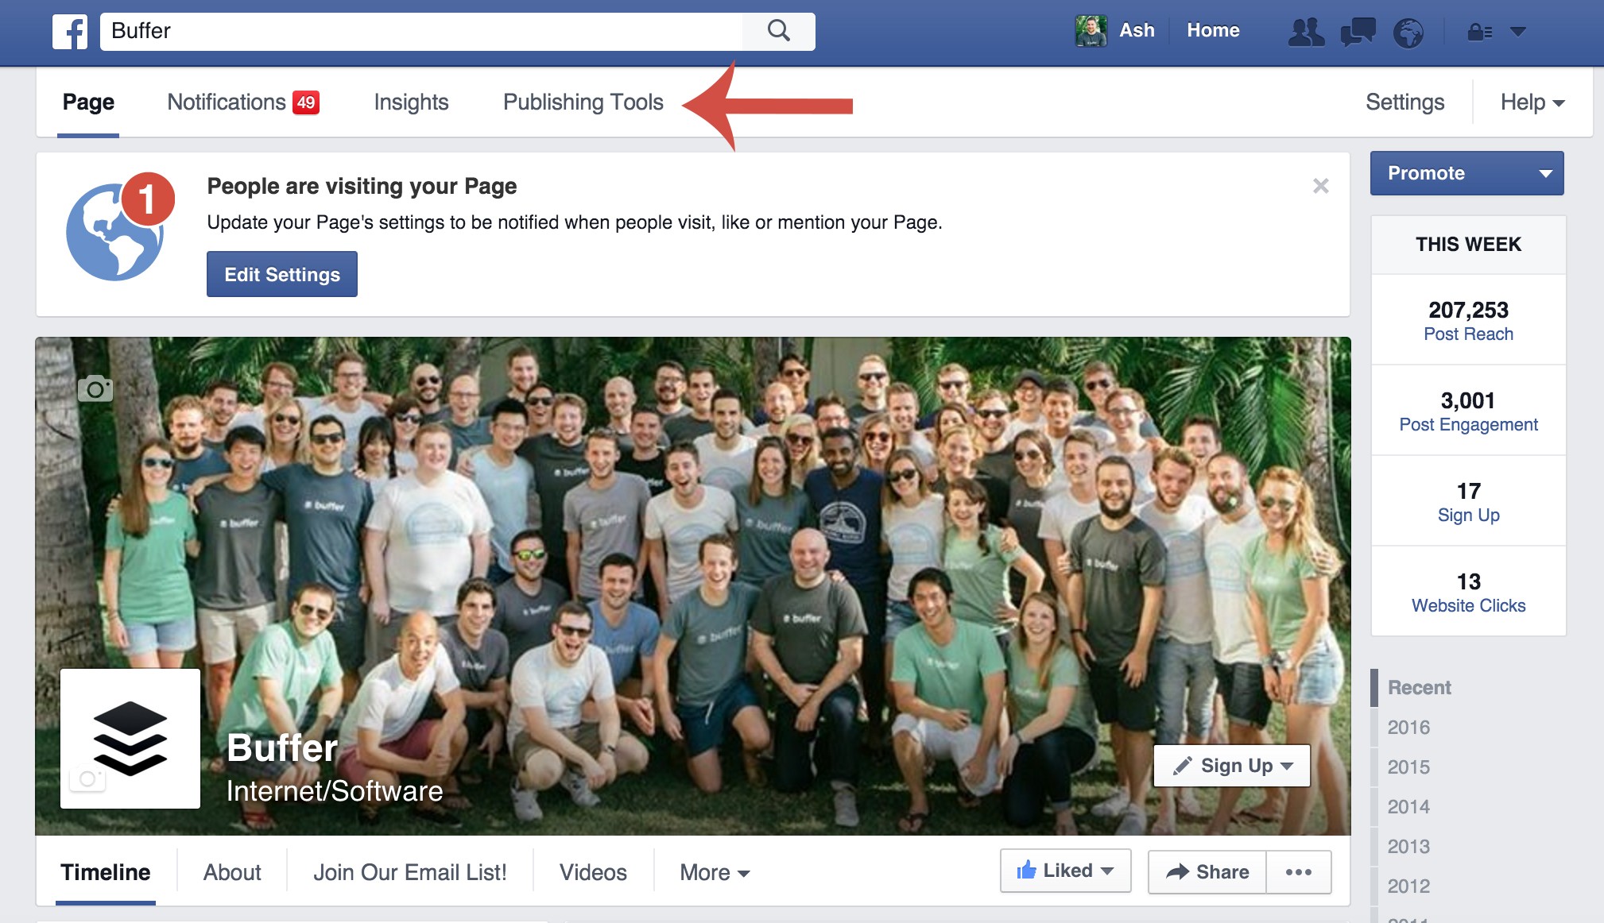Select the Publishing Tools tab

(x=583, y=102)
